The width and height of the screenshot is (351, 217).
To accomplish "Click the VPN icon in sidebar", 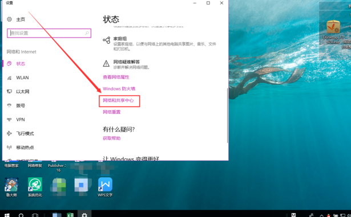I will click(x=9, y=120).
